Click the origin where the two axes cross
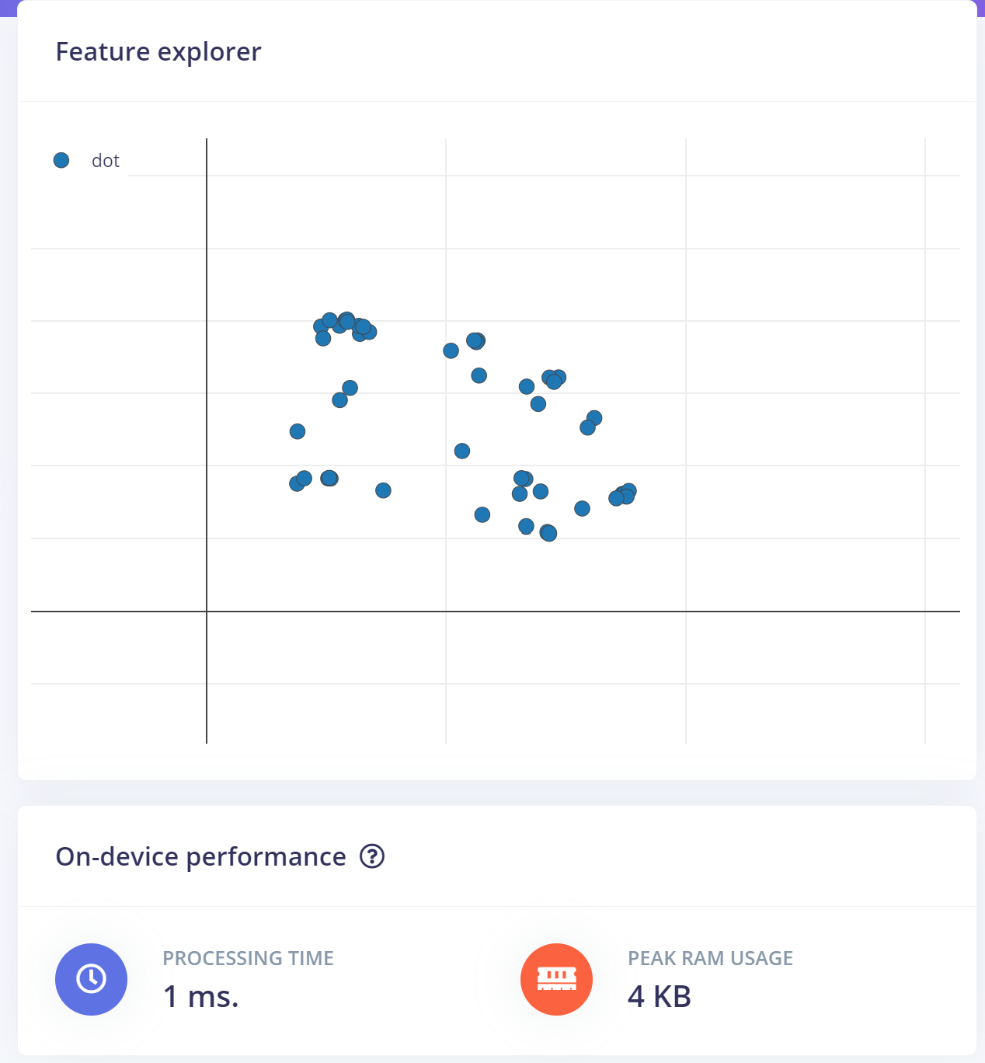 pos(207,612)
